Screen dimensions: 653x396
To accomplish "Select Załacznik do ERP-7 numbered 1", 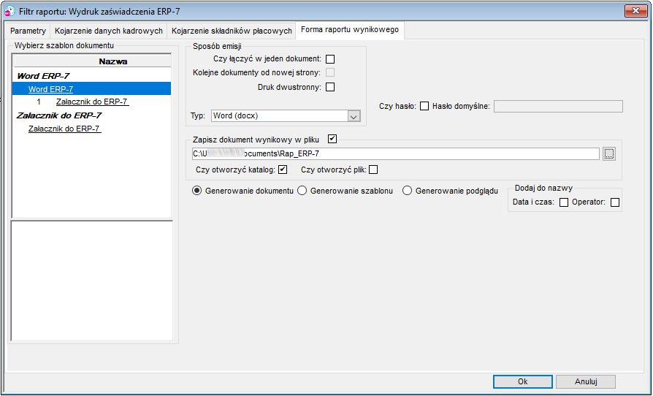I will [x=91, y=102].
